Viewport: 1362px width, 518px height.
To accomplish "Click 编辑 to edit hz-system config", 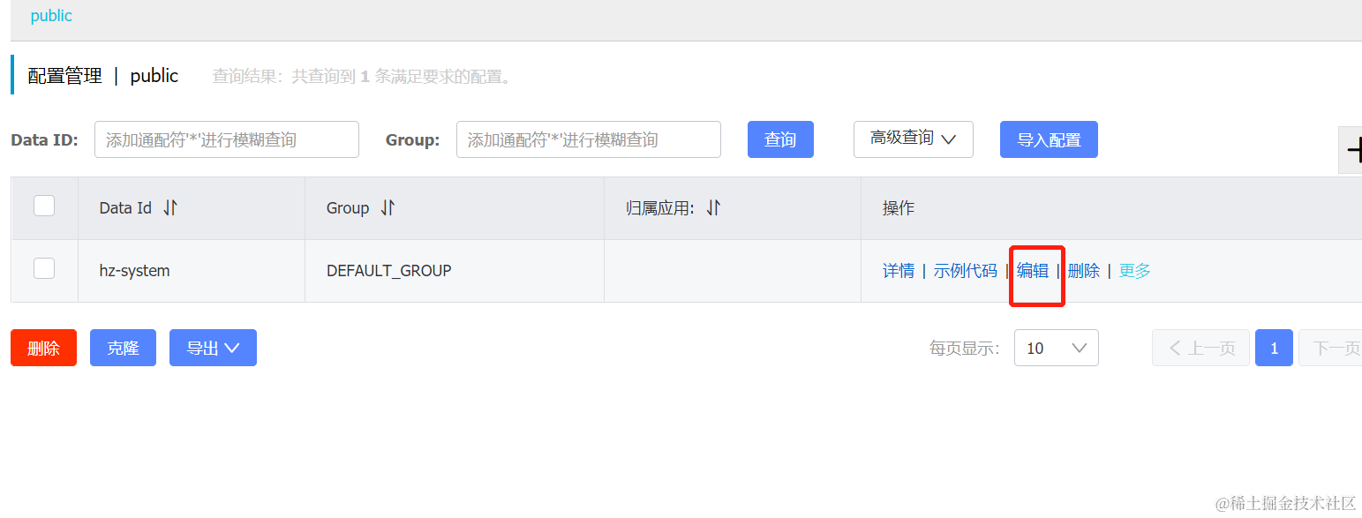I will pos(1033,270).
